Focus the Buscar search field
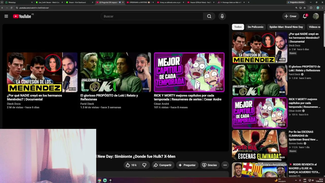 152,16
